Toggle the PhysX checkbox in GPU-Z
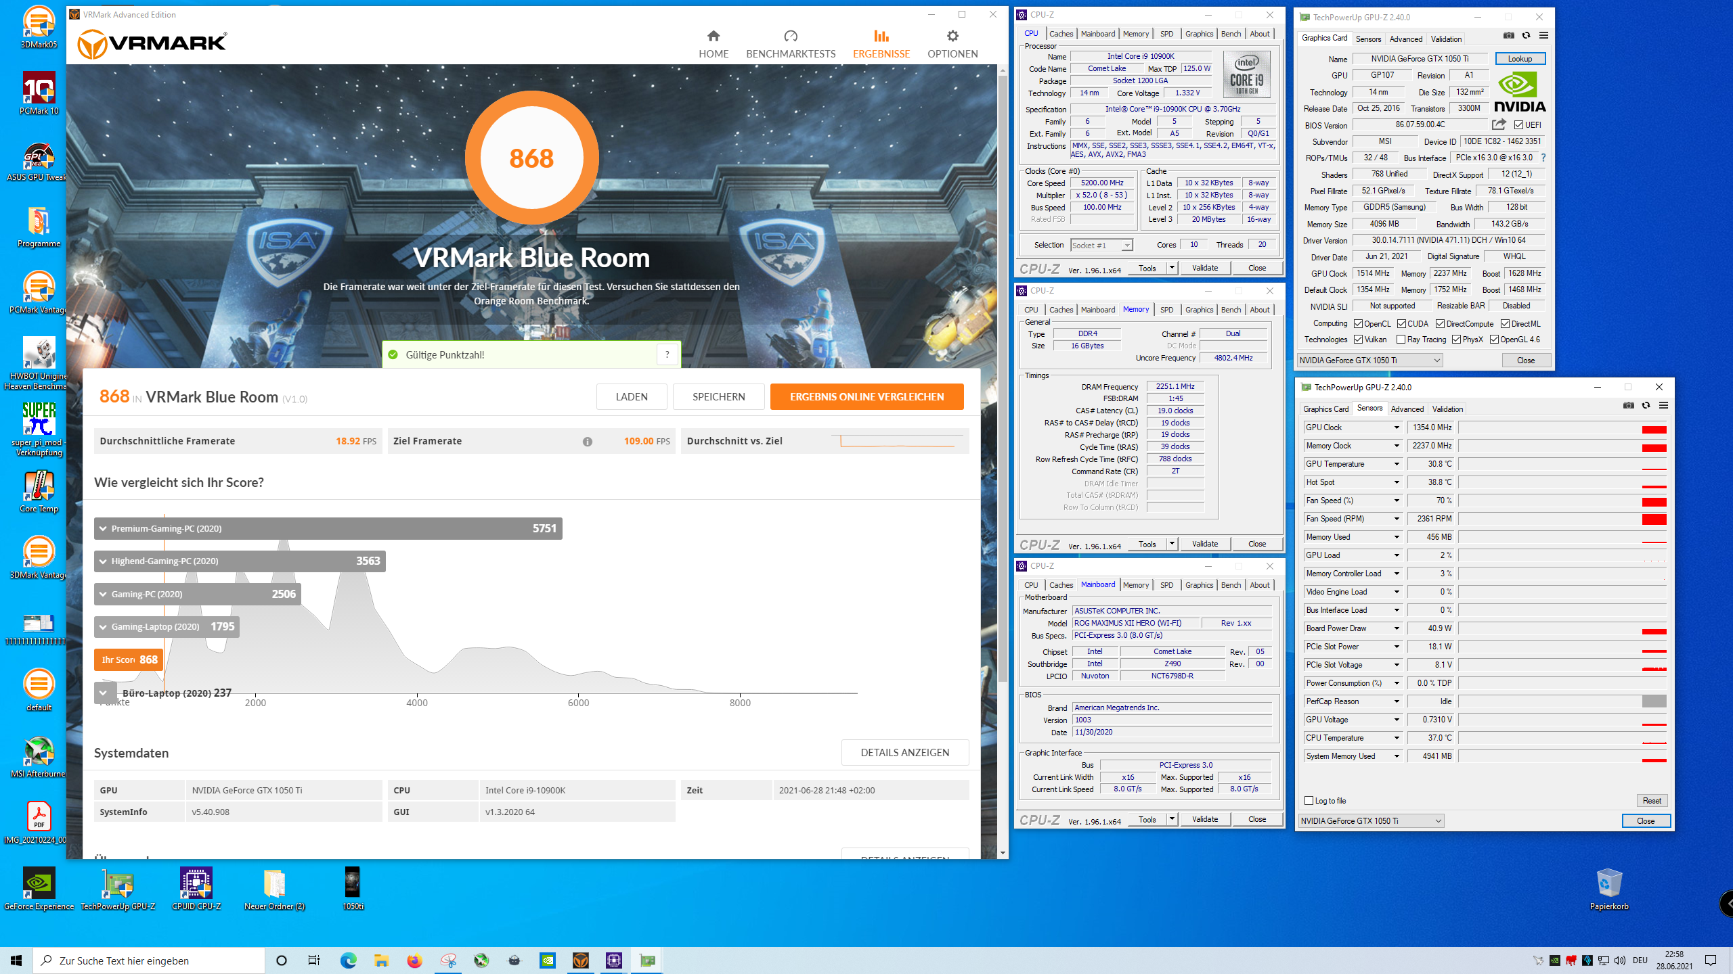1733x974 pixels. point(1456,340)
